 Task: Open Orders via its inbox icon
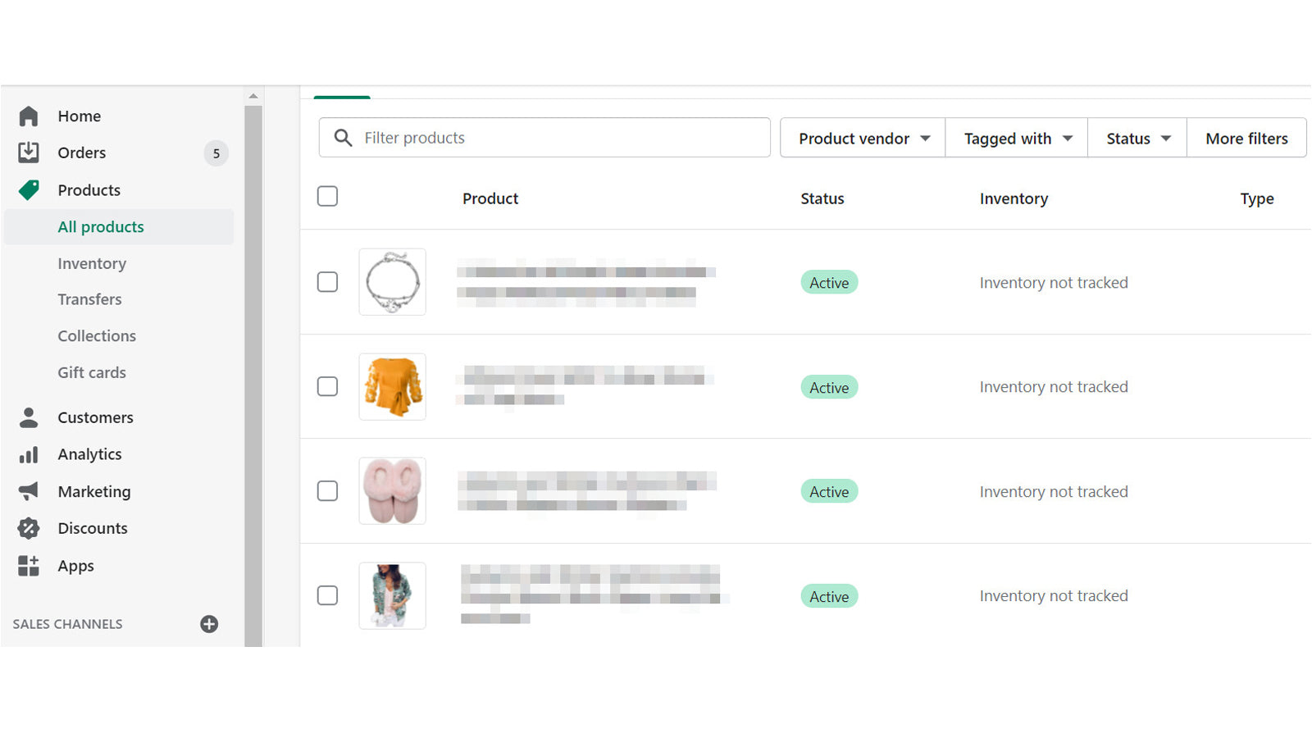pyautogui.click(x=29, y=153)
